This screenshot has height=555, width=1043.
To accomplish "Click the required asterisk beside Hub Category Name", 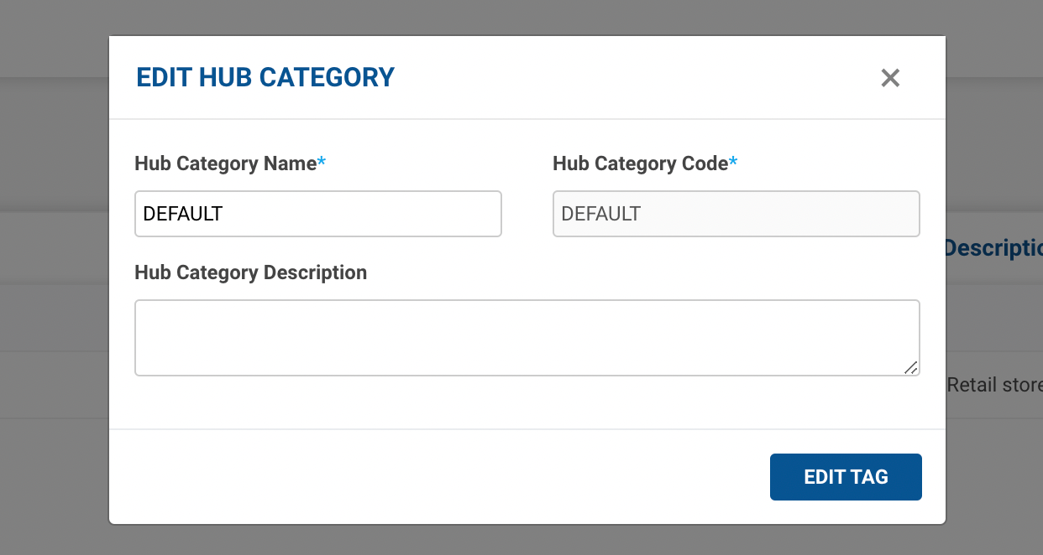I will click(321, 163).
